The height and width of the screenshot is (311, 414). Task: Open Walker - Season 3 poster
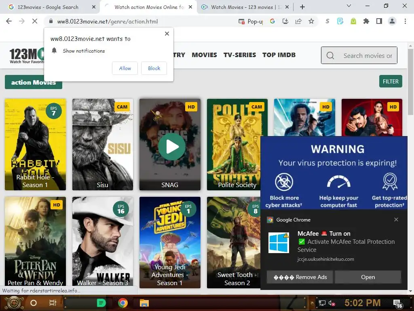(103, 242)
